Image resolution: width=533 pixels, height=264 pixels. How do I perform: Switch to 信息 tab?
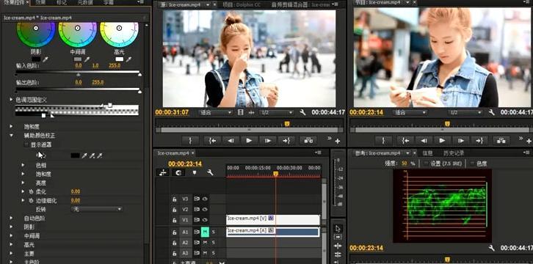(x=427, y=153)
